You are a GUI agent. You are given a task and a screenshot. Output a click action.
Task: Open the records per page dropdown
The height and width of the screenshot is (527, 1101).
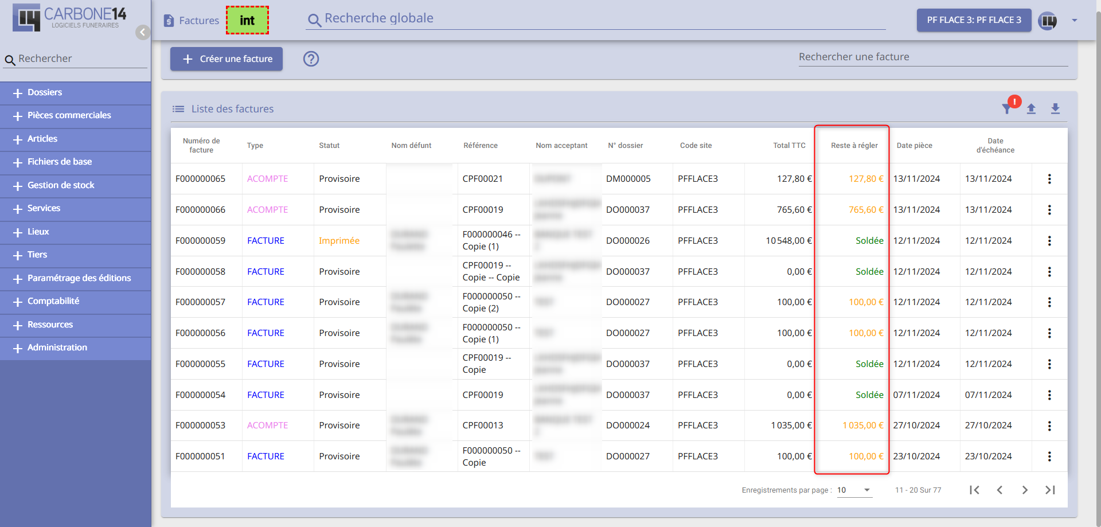[854, 490]
